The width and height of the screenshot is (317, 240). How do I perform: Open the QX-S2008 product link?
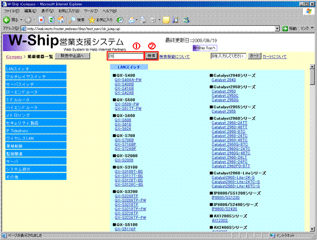[x=124, y=160]
